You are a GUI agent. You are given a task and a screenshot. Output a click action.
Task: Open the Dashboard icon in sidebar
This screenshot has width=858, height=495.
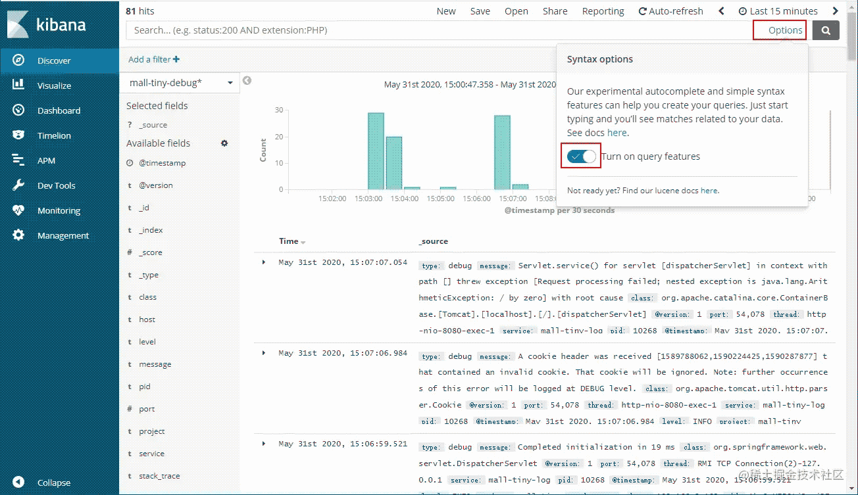click(x=18, y=110)
